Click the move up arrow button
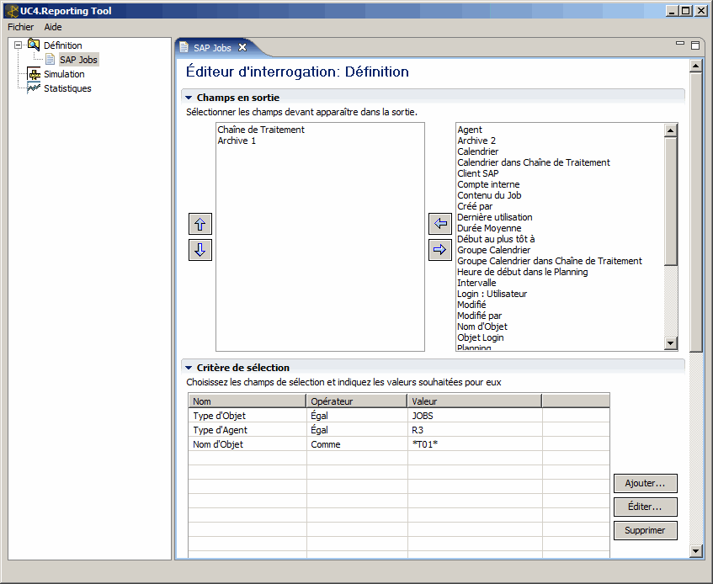713x584 pixels. coord(200,224)
